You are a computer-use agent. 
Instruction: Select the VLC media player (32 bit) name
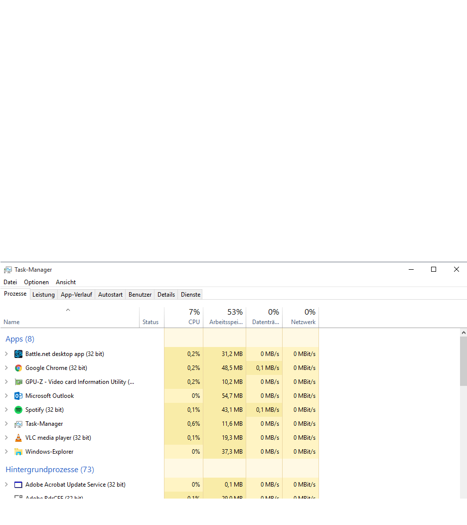(58, 438)
